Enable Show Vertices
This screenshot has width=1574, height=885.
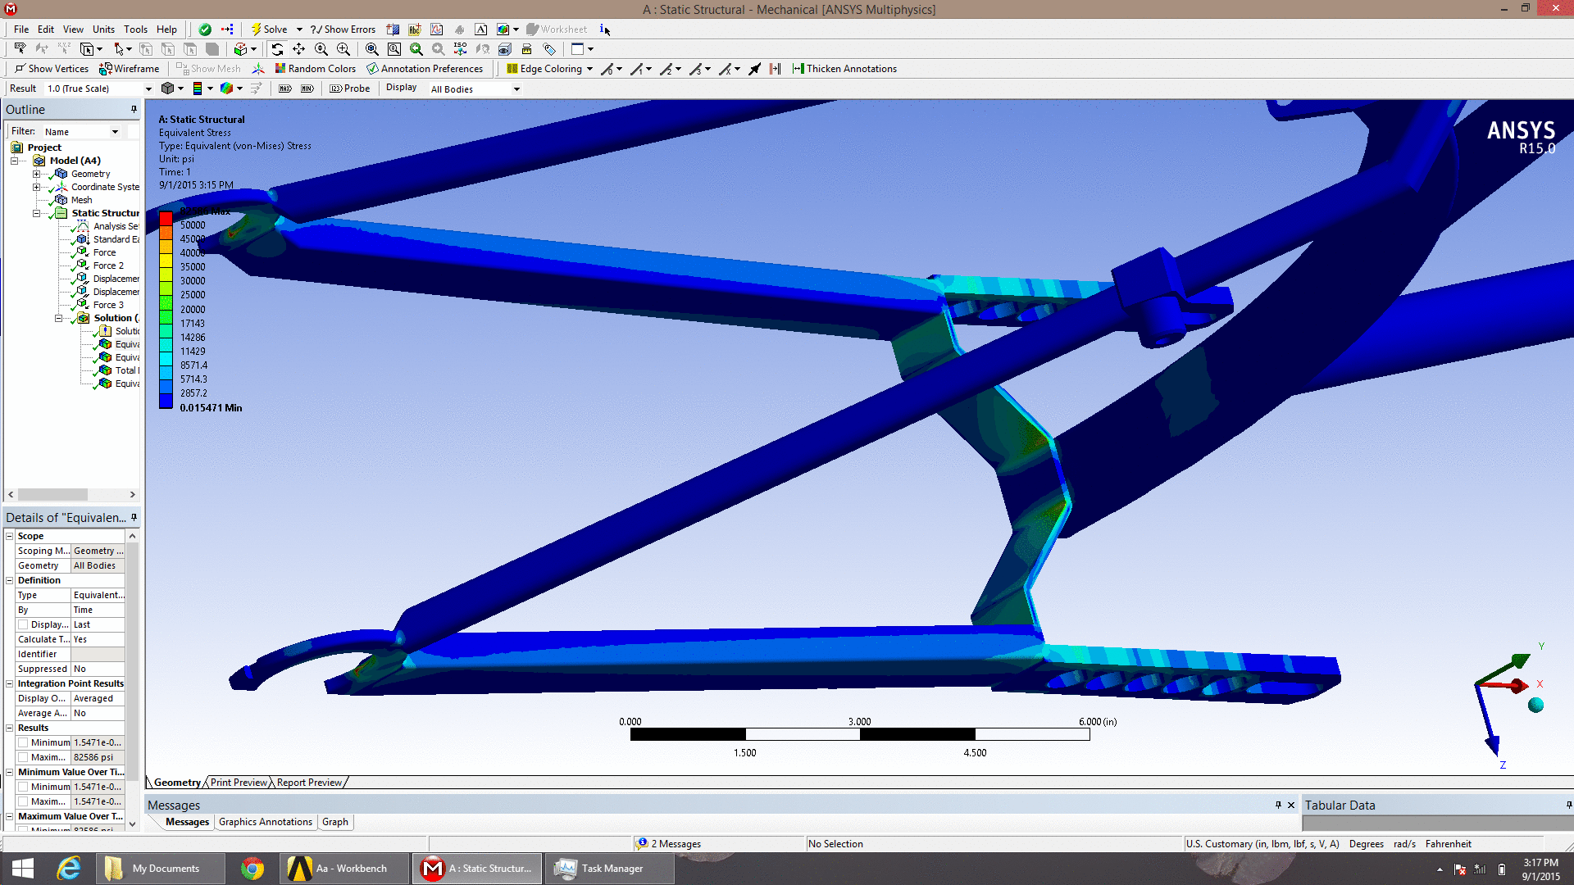pos(51,69)
